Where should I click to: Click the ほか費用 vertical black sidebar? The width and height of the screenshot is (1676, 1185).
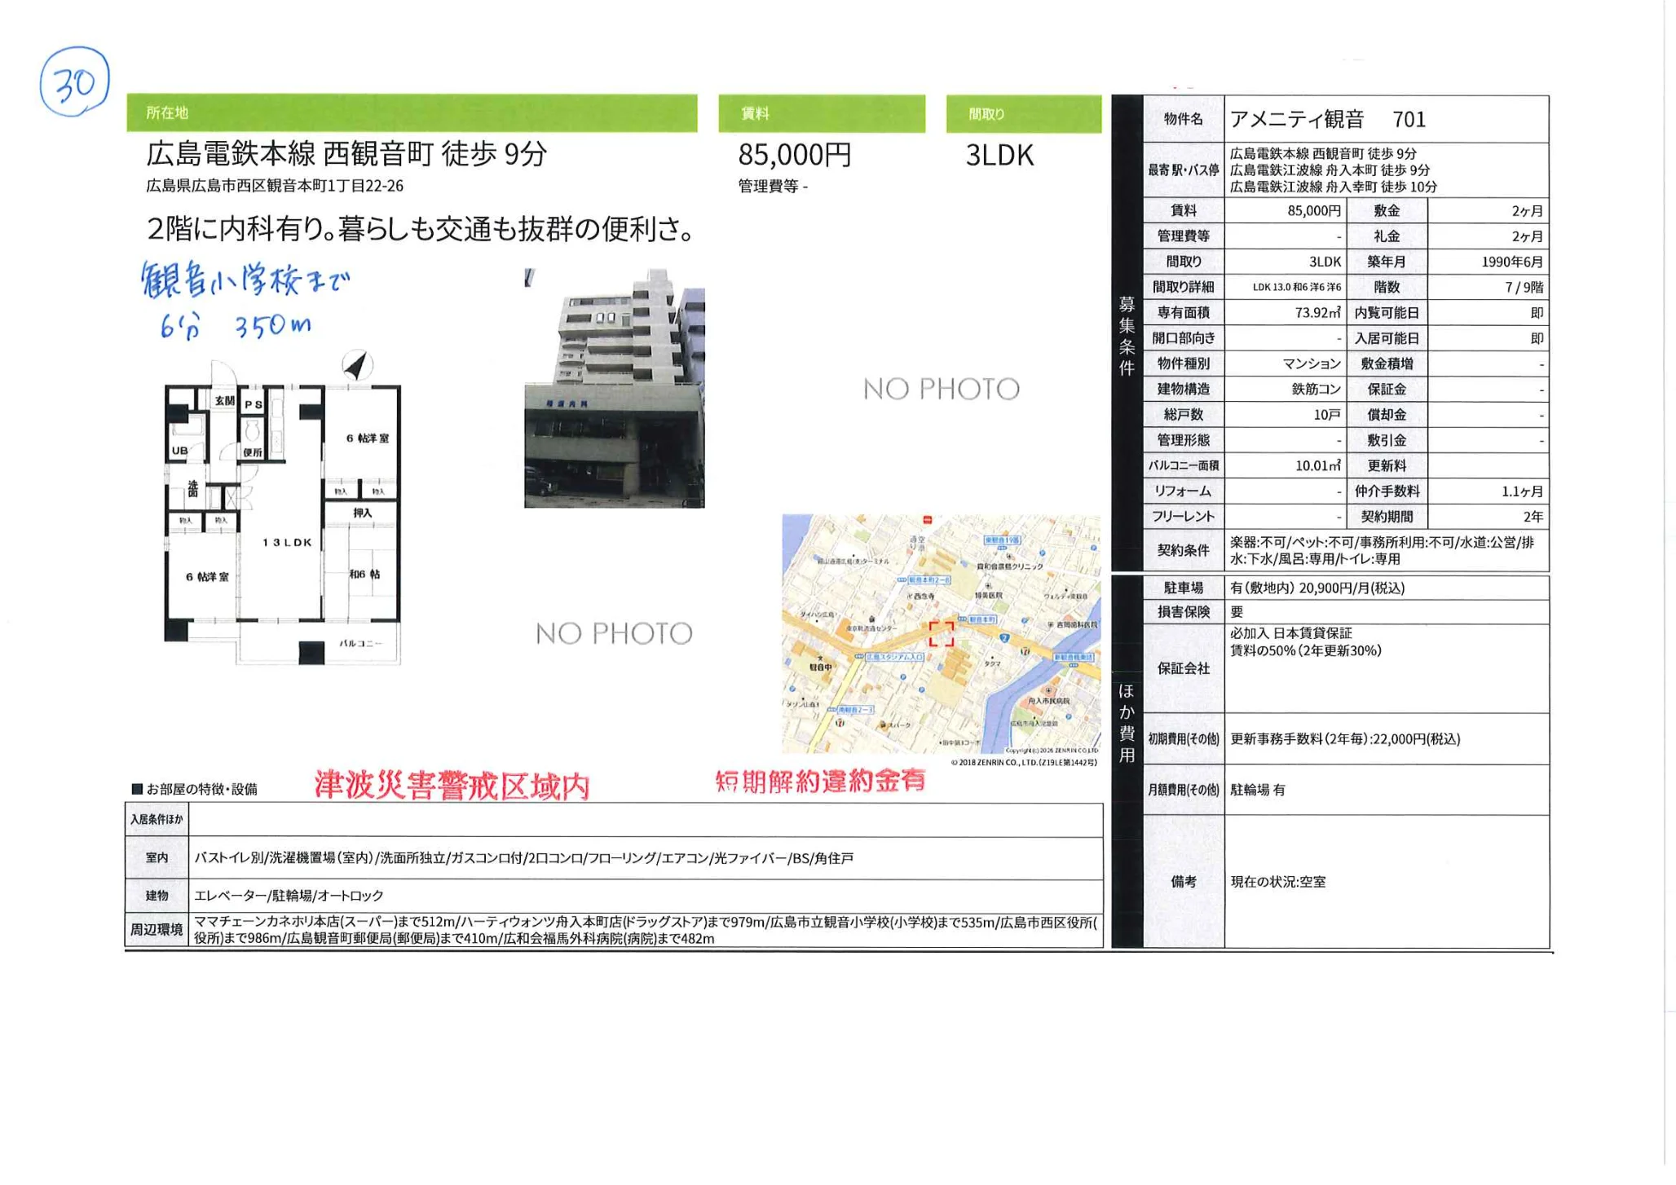(x=1127, y=722)
